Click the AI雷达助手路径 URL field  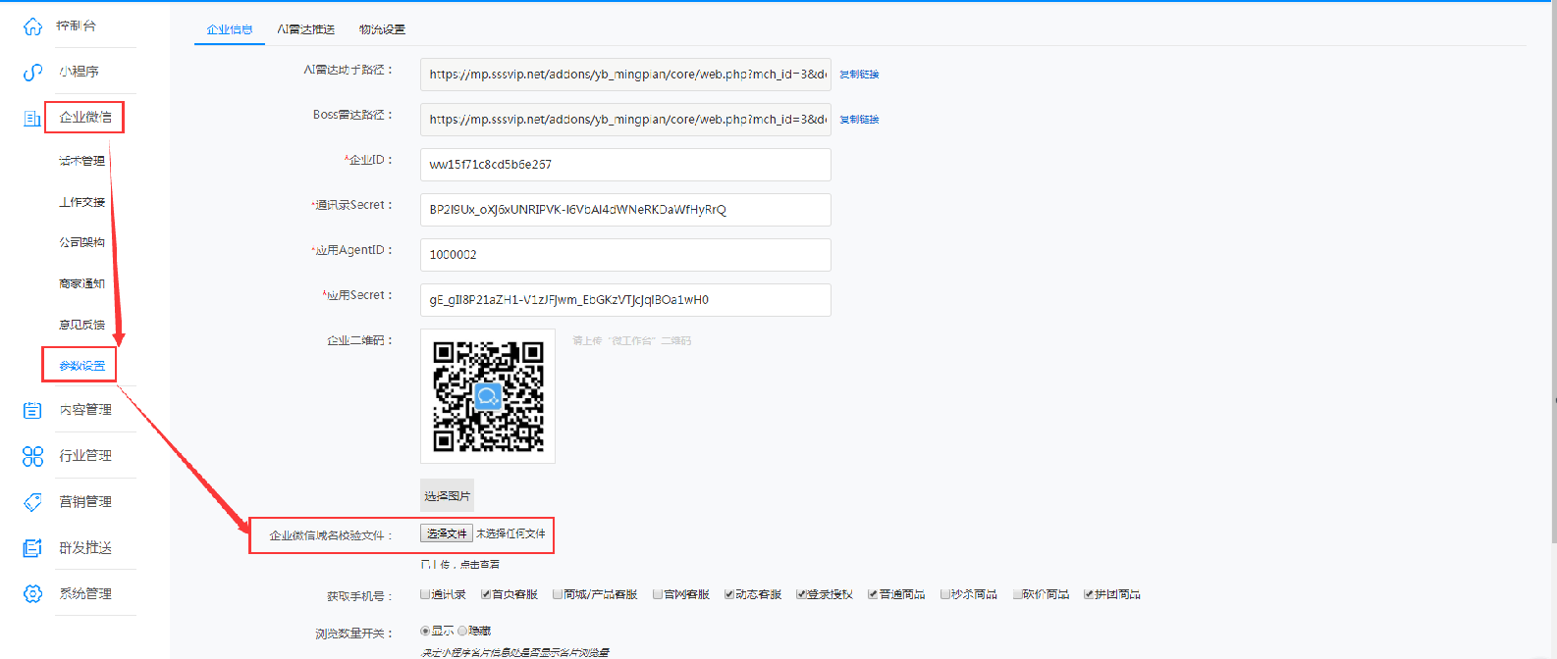click(x=625, y=75)
